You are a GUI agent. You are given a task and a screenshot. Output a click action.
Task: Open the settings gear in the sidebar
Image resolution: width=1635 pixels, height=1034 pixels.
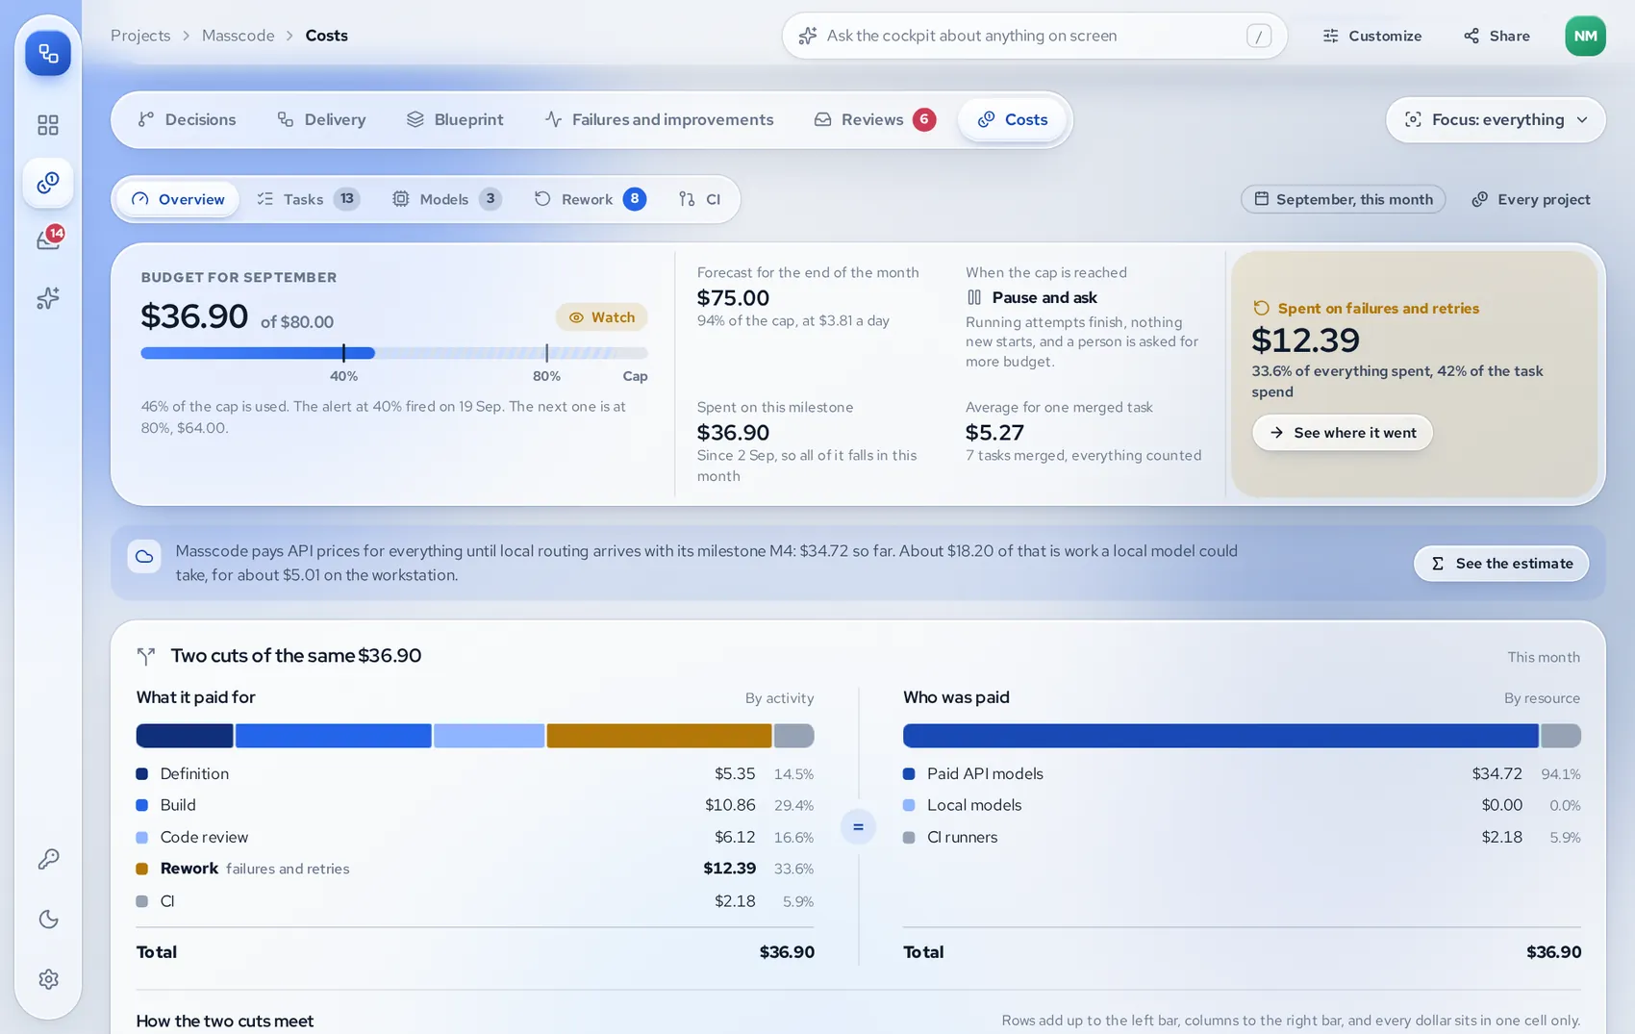click(x=48, y=979)
